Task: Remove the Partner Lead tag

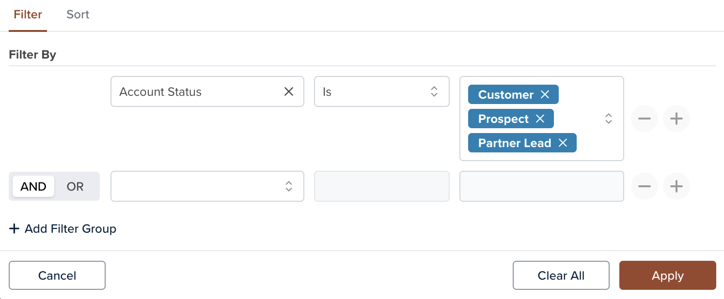Action: 563,143
